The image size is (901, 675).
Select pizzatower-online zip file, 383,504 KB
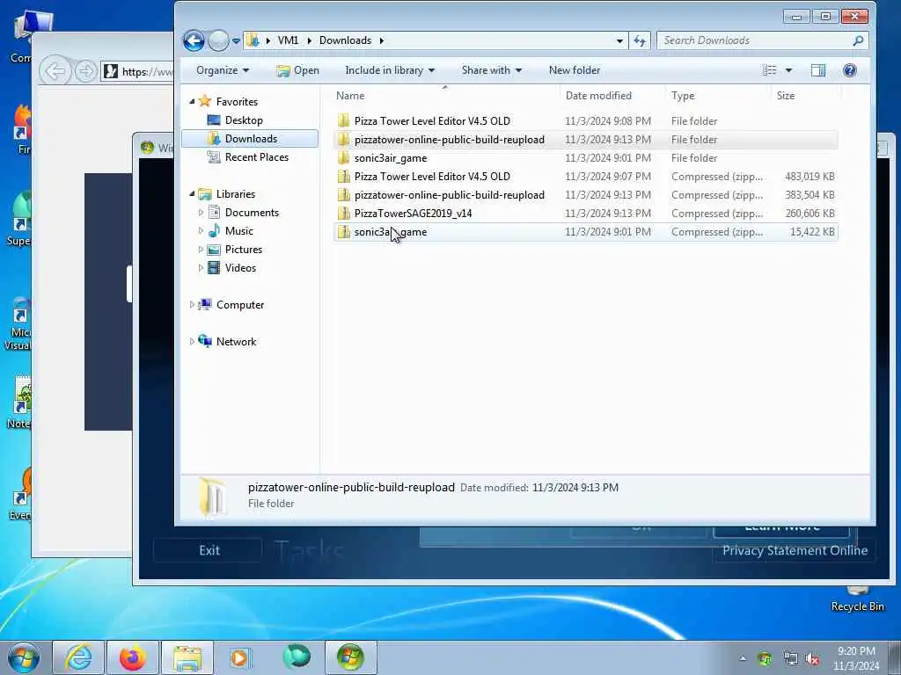[585, 194]
